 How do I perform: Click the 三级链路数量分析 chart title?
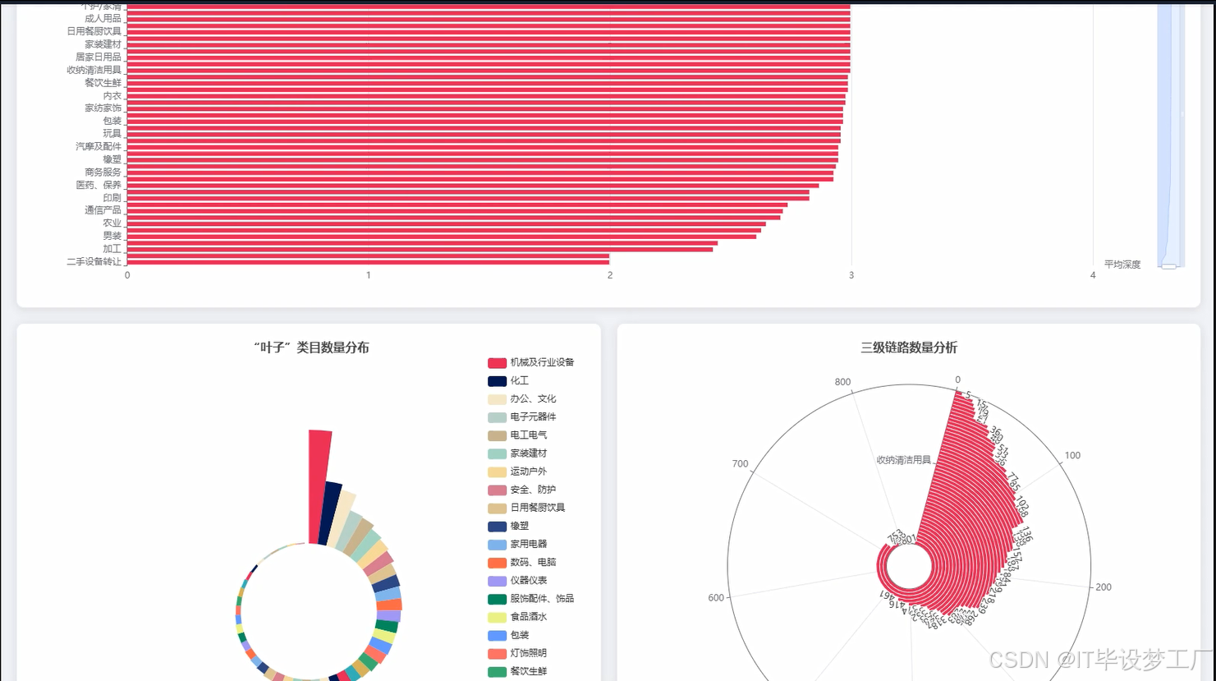pos(909,347)
